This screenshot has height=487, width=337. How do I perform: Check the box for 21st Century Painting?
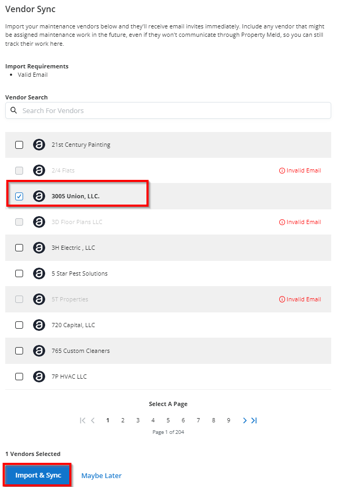pos(19,145)
